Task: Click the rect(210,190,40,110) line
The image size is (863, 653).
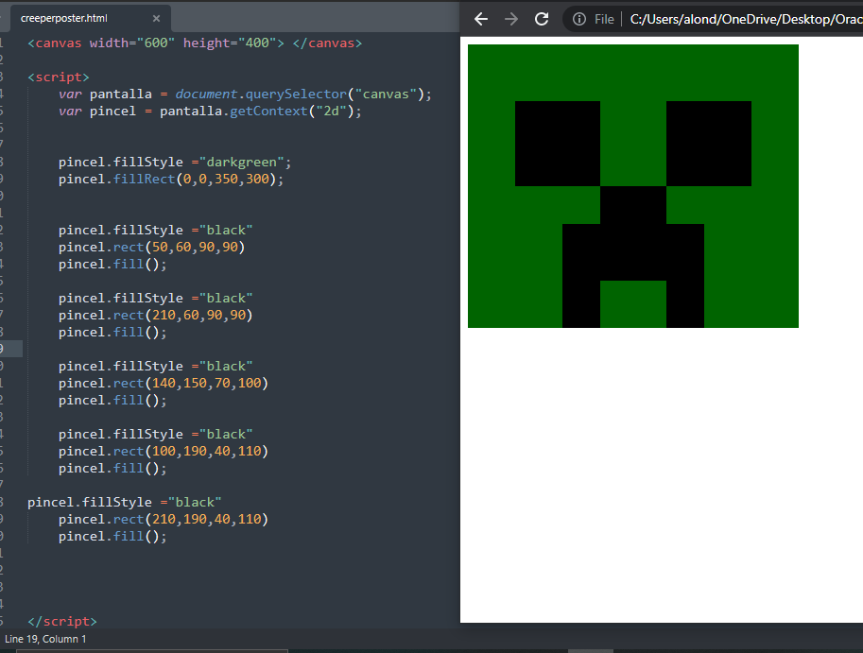Action: point(163,520)
